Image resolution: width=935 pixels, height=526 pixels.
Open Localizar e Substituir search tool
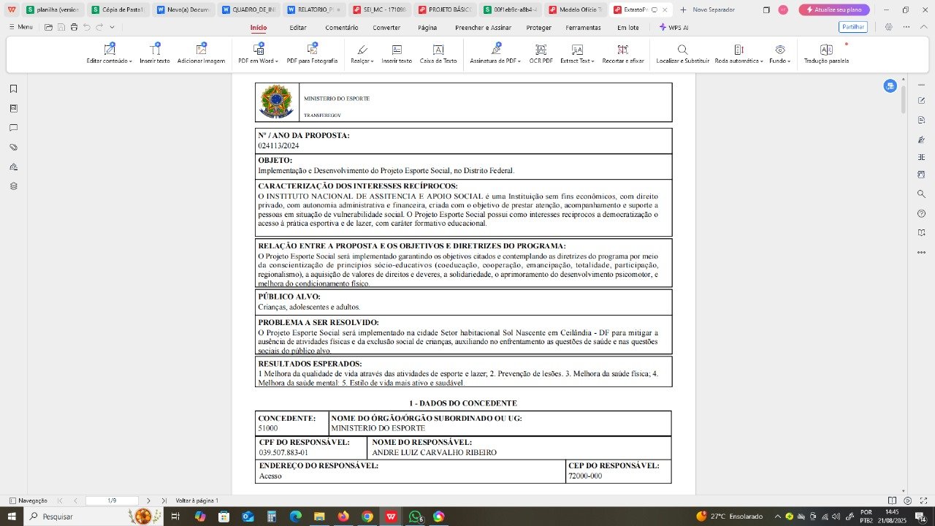click(x=682, y=53)
